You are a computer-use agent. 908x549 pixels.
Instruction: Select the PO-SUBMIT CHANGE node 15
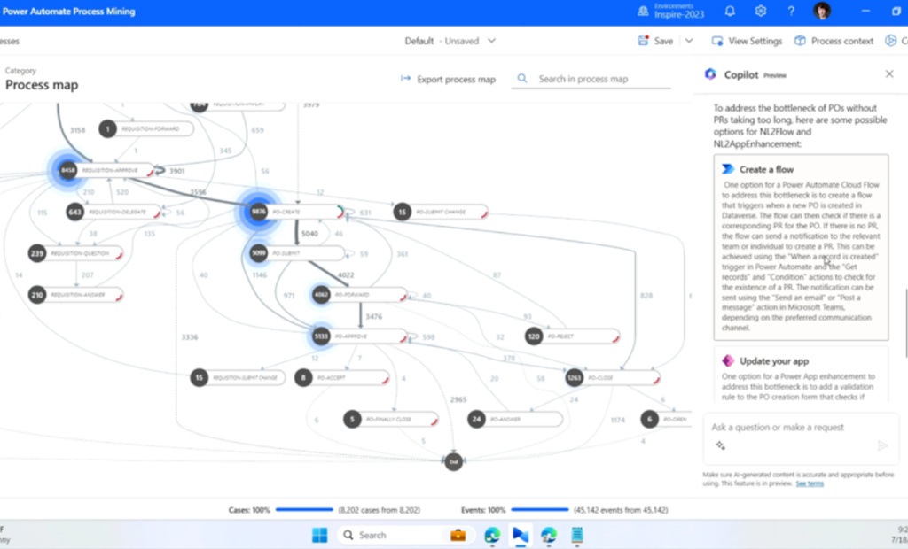pos(441,212)
